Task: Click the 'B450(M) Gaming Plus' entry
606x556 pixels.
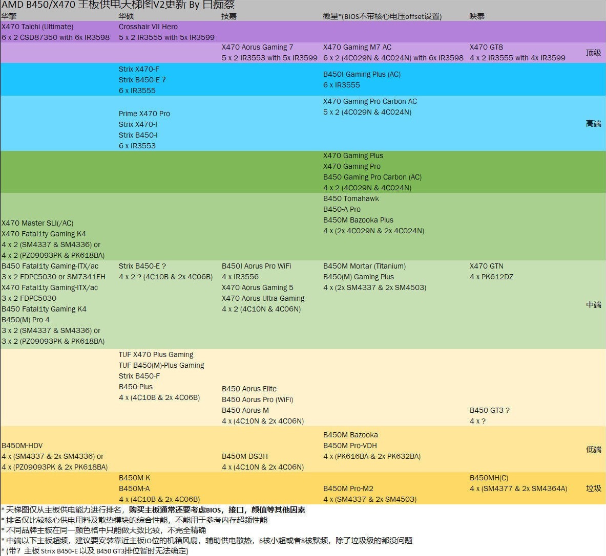Action: click(x=358, y=277)
